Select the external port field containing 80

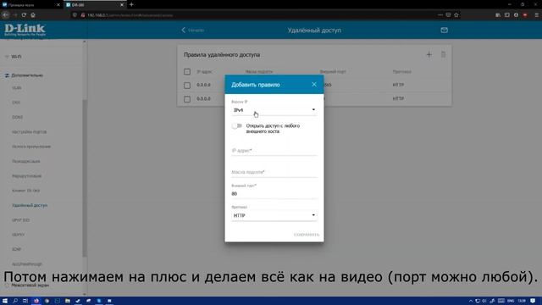[274, 194]
